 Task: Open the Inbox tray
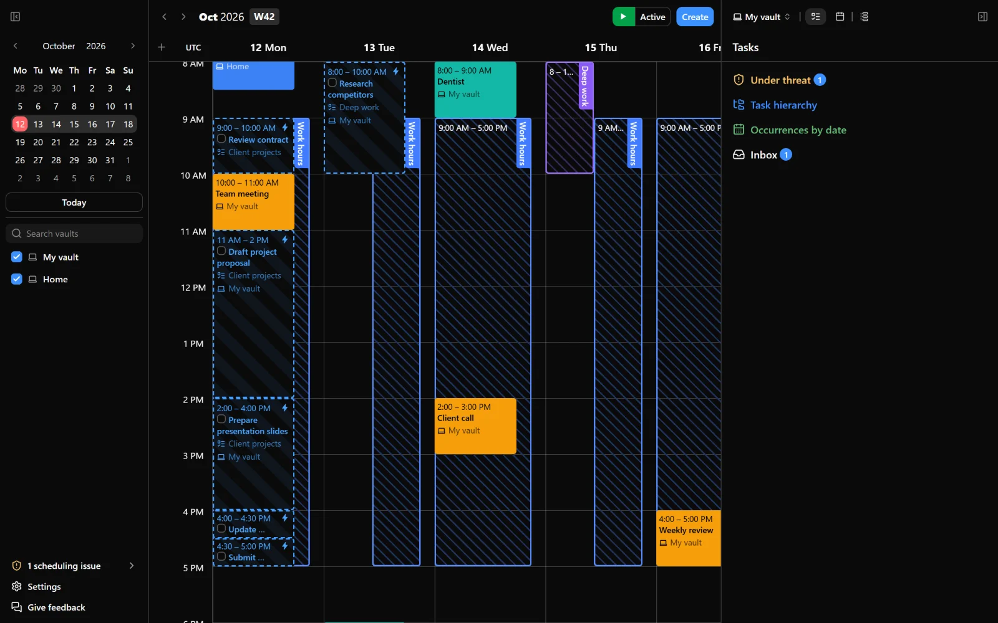click(762, 155)
